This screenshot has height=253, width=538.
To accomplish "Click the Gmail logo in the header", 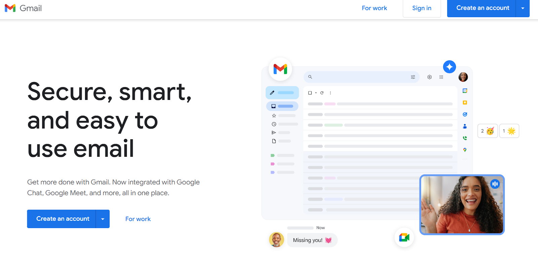I will pyautogui.click(x=23, y=8).
